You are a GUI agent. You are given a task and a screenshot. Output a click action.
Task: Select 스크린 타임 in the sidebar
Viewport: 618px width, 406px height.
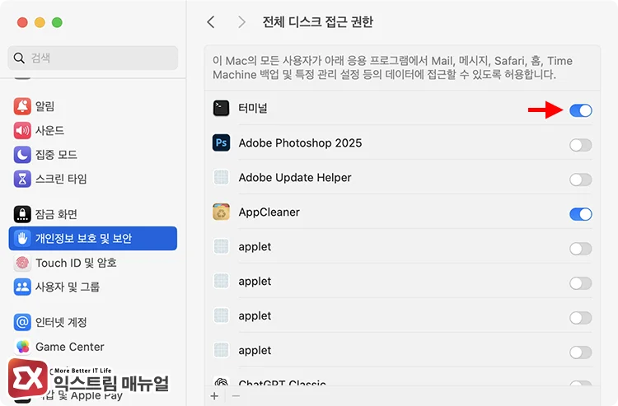click(x=92, y=179)
